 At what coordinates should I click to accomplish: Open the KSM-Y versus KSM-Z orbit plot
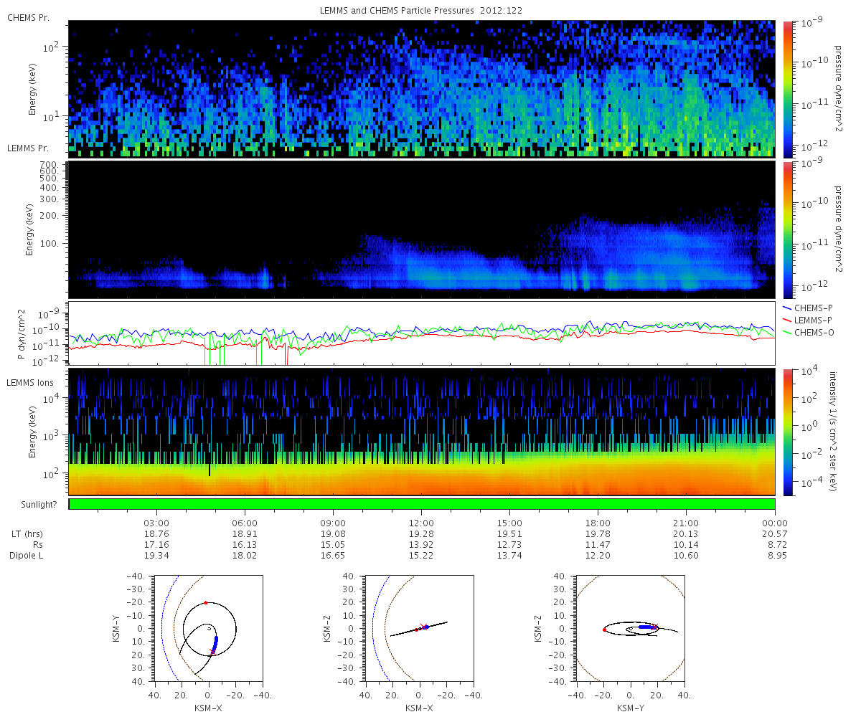click(630, 627)
